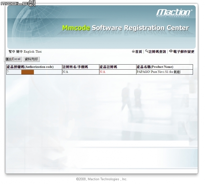This screenshot has width=205, height=184.
Task: Select the 產品註冊碼 column header
Action: point(118,67)
